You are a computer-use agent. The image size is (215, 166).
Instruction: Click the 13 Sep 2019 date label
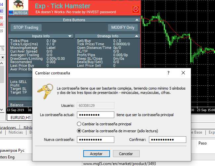(x=15, y=110)
